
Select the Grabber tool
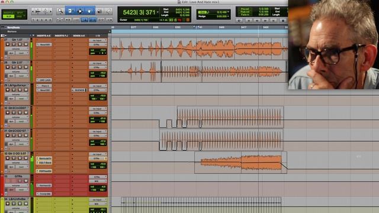tap(89, 11)
